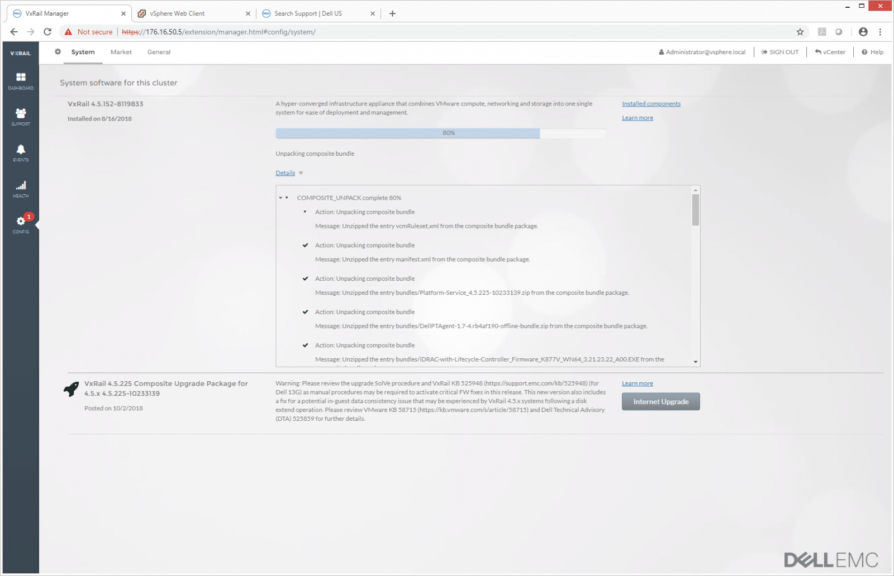Click 'VxRail 4.5.152-8119833' version text
This screenshot has height=576, width=894.
pos(105,104)
